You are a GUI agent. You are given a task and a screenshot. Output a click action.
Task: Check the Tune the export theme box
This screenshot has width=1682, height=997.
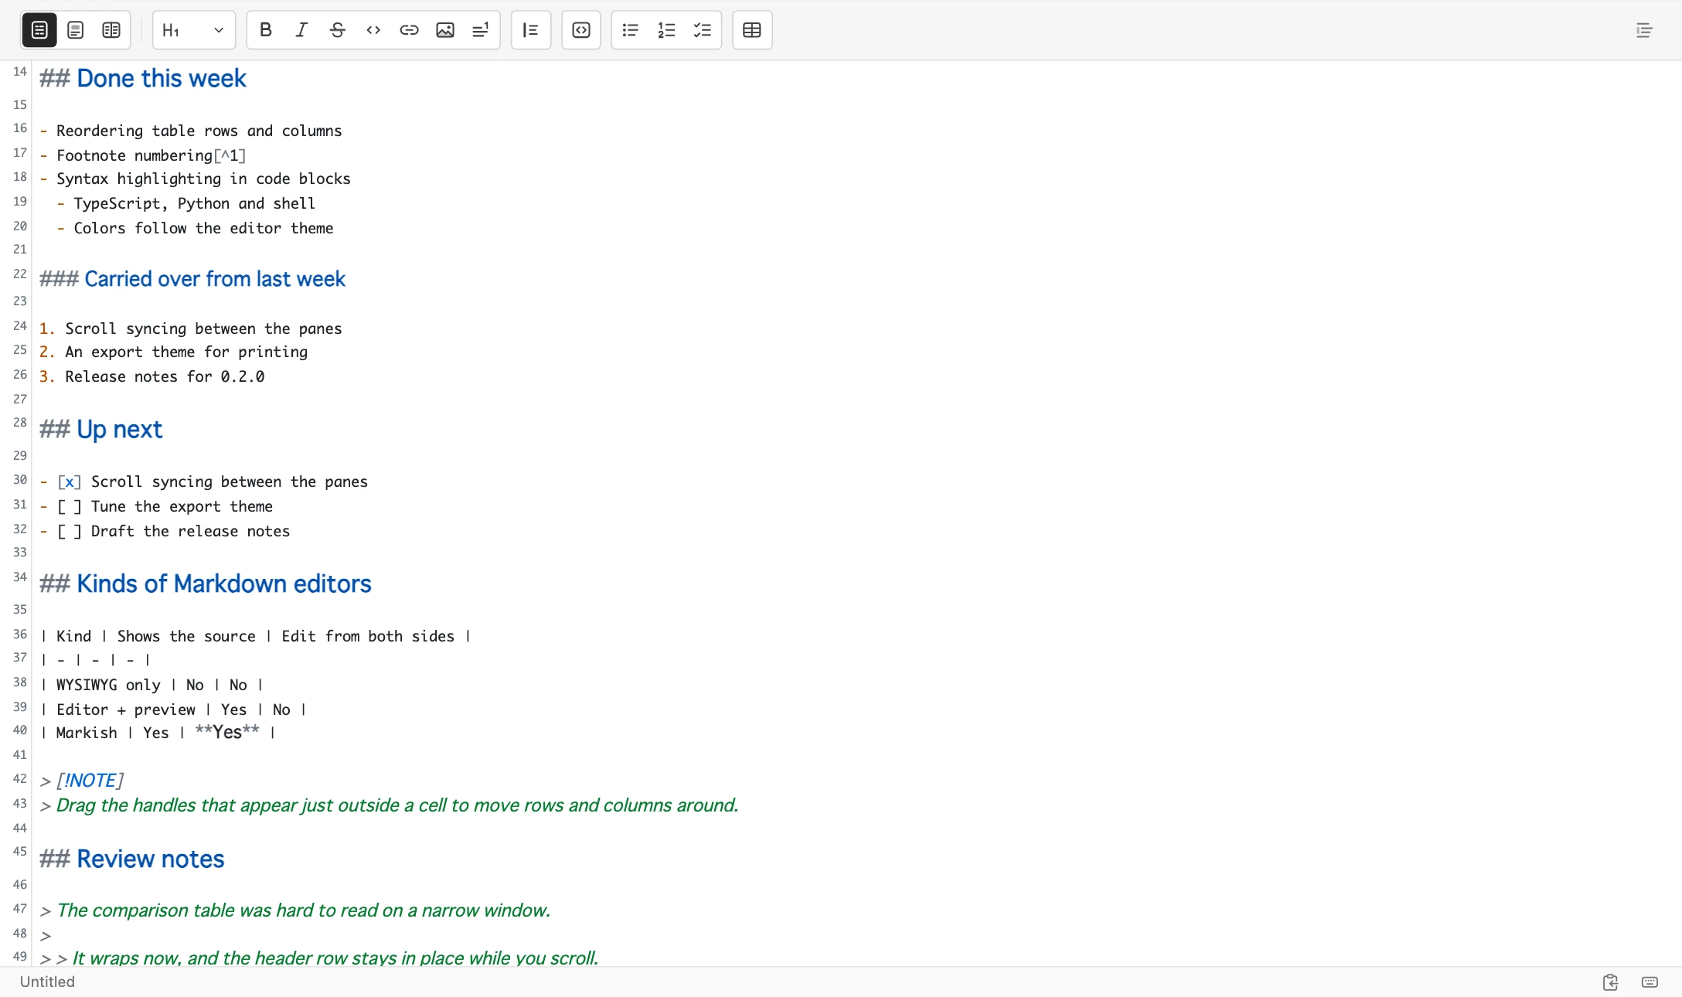click(x=69, y=507)
